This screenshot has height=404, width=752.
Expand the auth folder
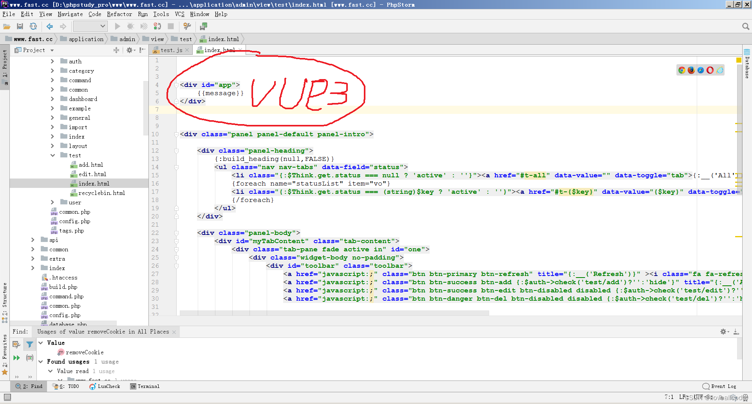(x=52, y=61)
